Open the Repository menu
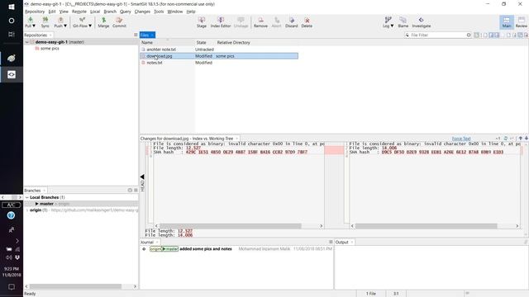 click(35, 12)
